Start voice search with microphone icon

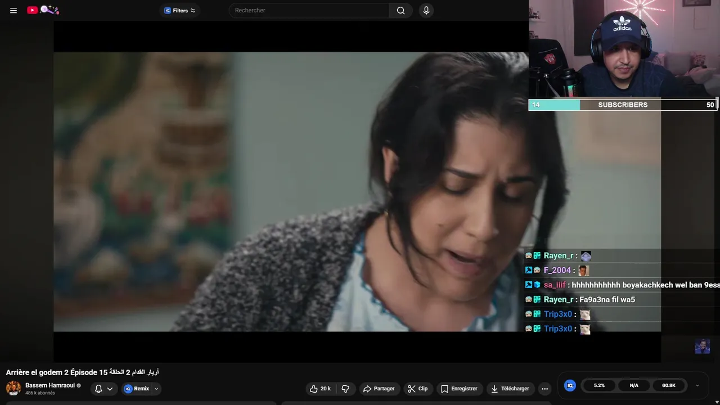coord(426,10)
